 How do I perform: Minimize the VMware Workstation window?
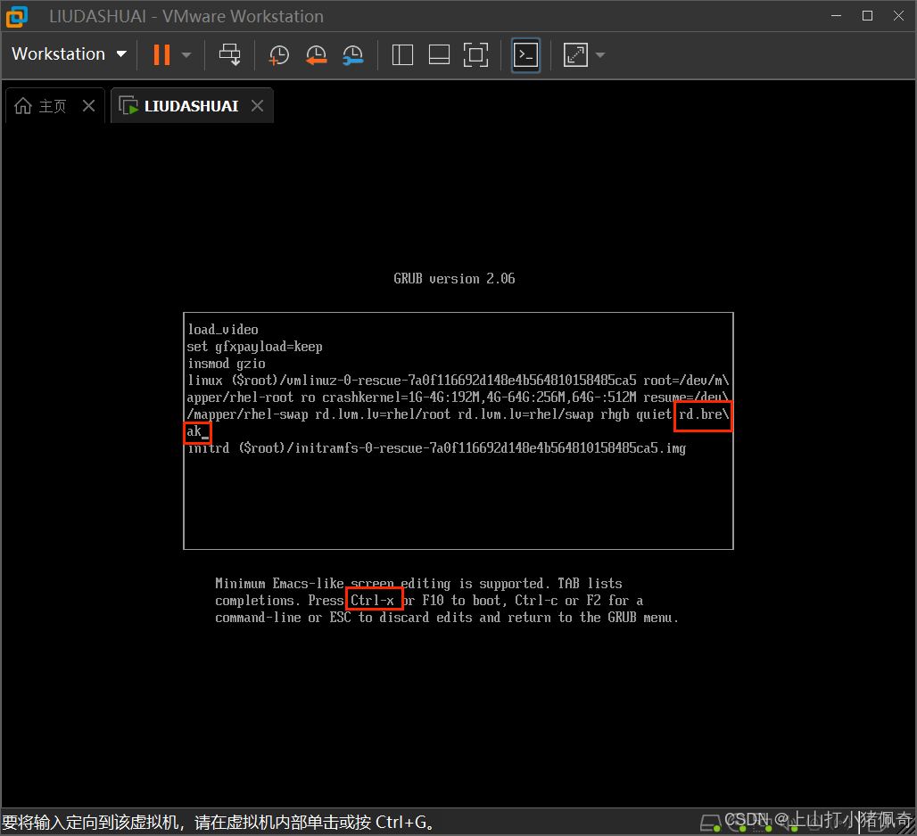[x=837, y=16]
